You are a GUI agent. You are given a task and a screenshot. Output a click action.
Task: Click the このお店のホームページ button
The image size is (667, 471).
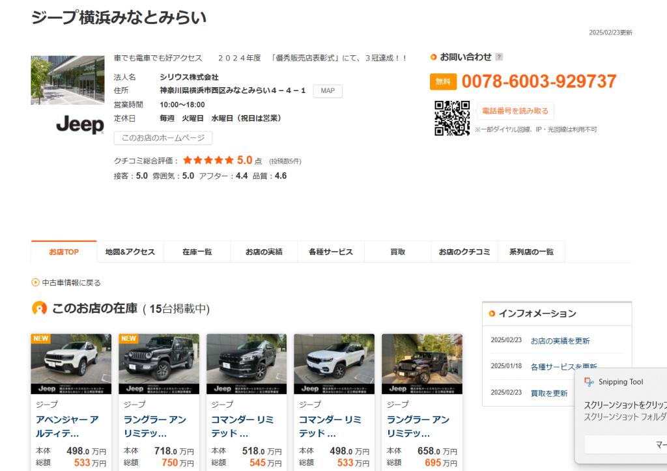(163, 138)
